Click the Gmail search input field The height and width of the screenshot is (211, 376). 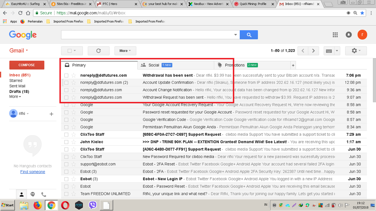[x=147, y=35]
